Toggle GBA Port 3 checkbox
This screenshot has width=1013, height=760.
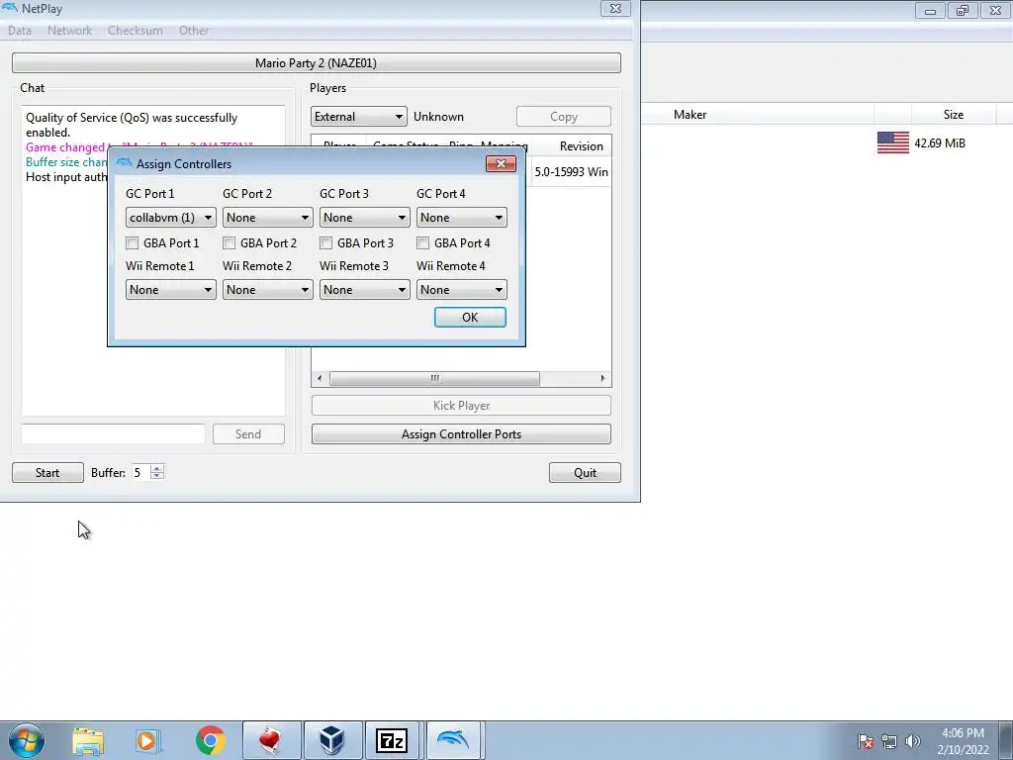(x=325, y=243)
